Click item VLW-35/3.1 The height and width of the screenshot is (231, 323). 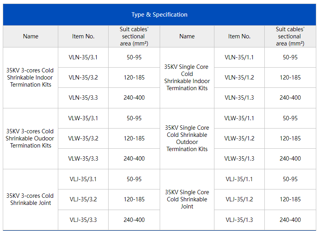click(x=83, y=118)
